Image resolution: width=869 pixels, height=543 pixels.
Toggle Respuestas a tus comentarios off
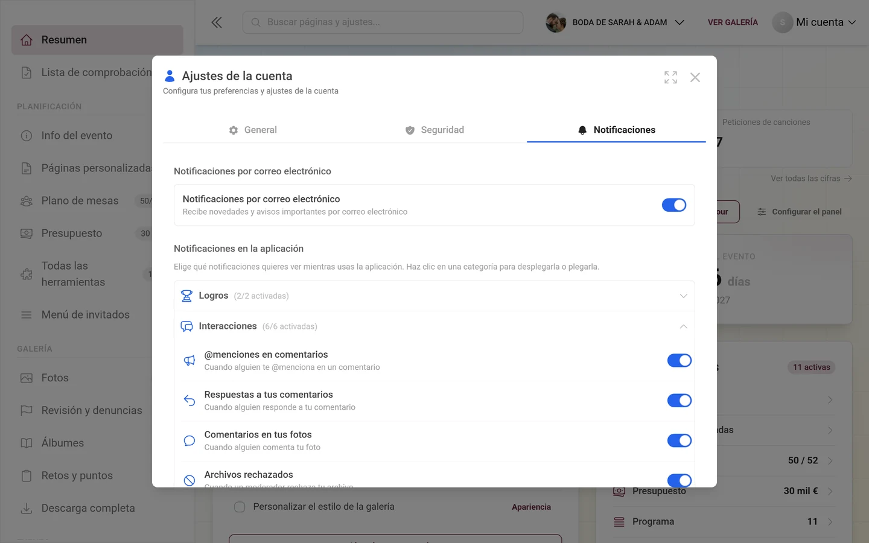(x=680, y=401)
